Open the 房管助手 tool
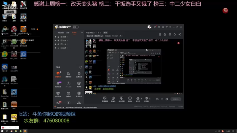 (68, 75)
